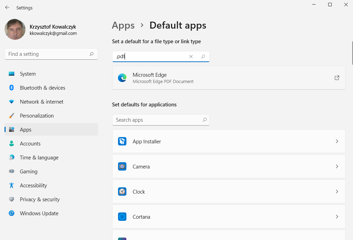Open Time & language settings
The width and height of the screenshot is (353, 240).
(51, 157)
